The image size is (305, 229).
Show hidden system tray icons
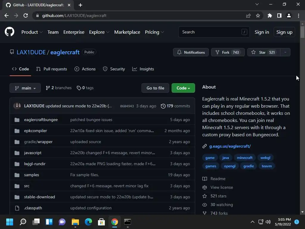tap(253, 222)
